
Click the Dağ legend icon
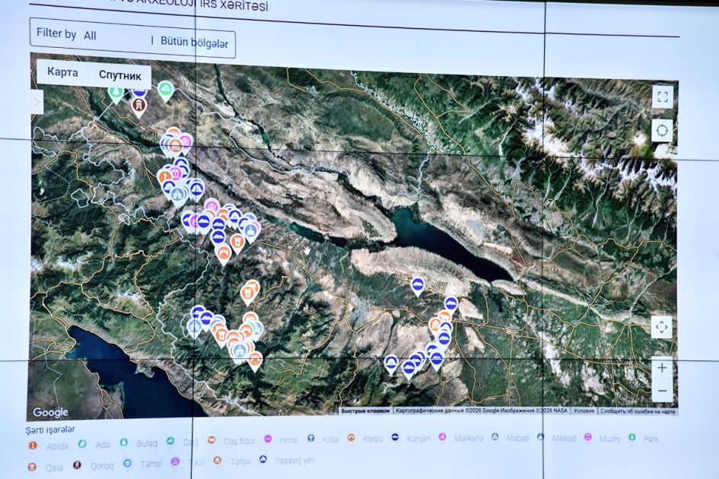click(170, 441)
